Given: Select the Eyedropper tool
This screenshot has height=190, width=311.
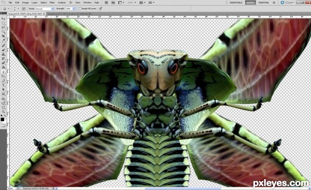Looking at the screenshot, I should [x=4, y=40].
